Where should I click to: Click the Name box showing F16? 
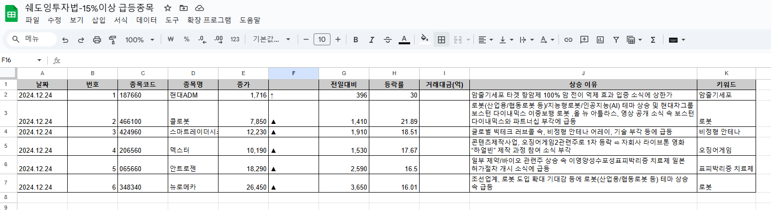click(23, 60)
